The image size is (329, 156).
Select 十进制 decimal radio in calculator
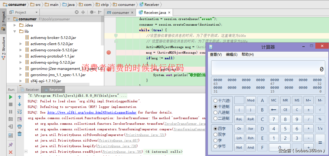(215, 106)
